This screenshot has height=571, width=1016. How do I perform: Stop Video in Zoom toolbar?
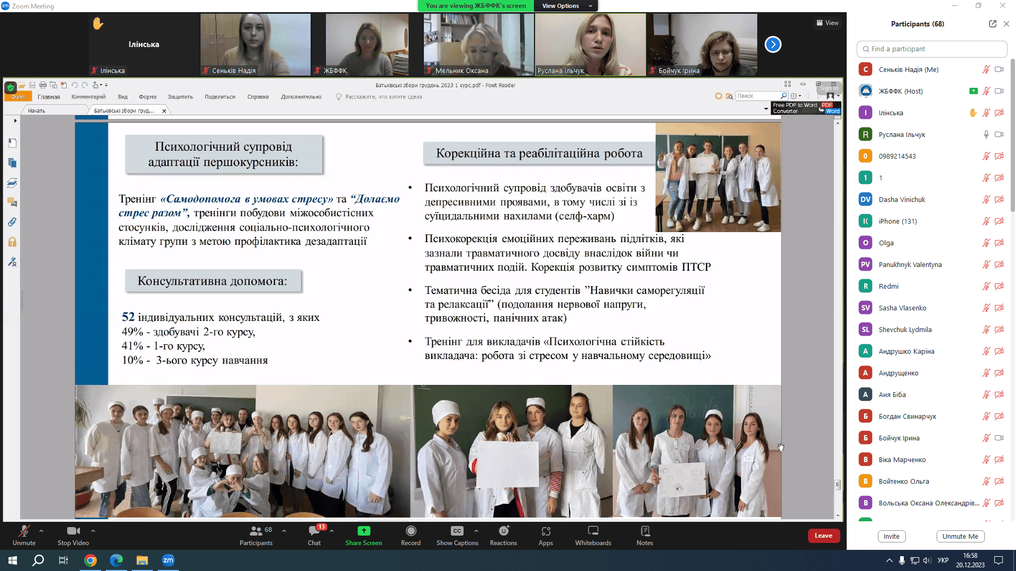tap(73, 535)
